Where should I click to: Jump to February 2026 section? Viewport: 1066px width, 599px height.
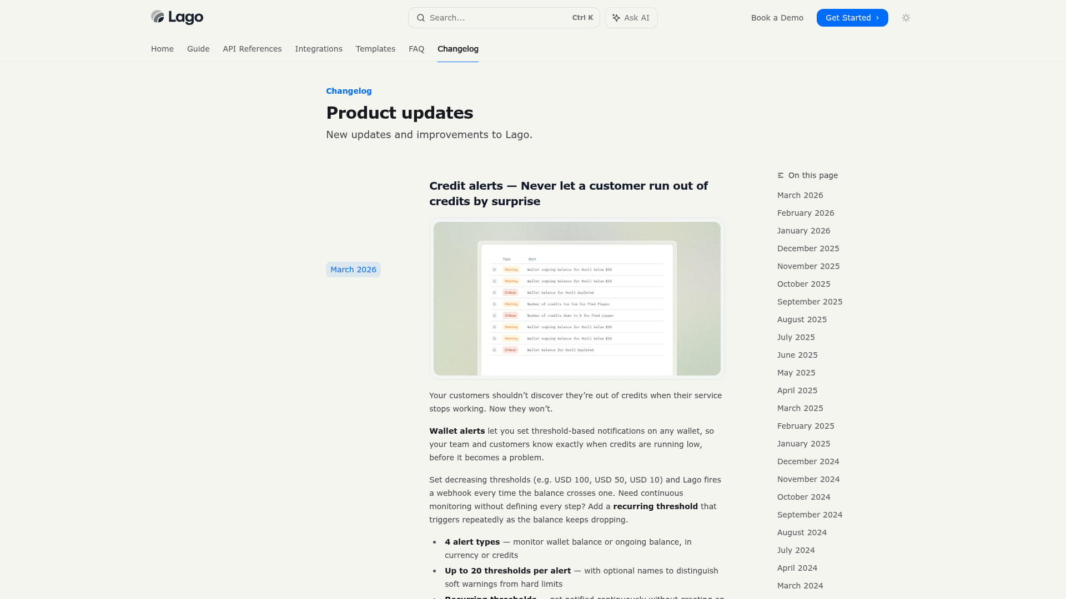coord(806,213)
